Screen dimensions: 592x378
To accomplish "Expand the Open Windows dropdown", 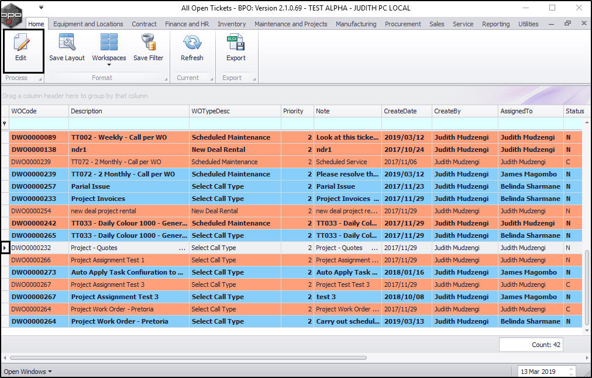I will pyautogui.click(x=27, y=372).
